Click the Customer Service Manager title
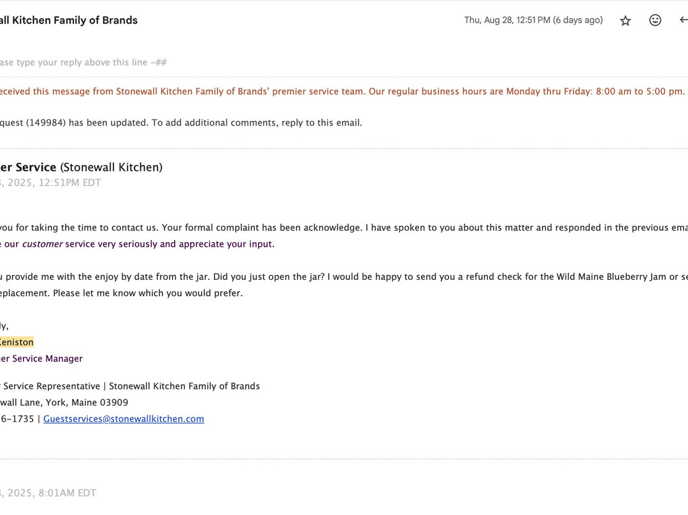Viewport: 688px width, 515px height. (41, 359)
